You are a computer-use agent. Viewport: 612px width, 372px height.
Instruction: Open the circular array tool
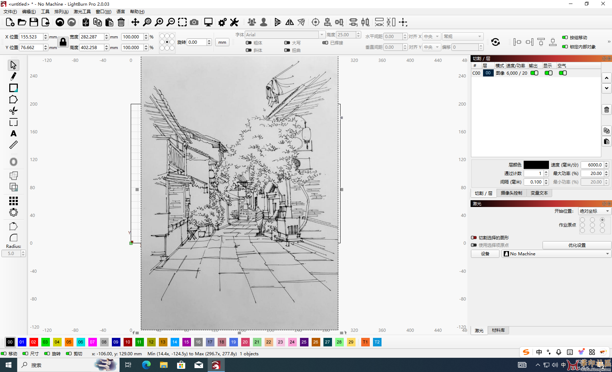tap(13, 212)
